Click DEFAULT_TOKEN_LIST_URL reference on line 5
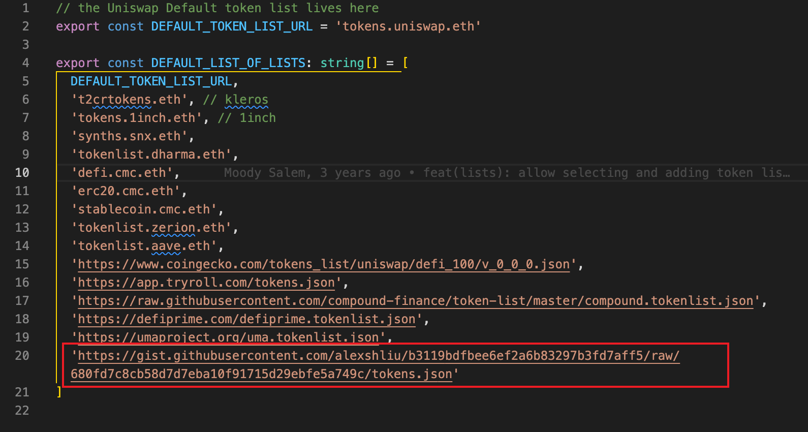 click(151, 81)
